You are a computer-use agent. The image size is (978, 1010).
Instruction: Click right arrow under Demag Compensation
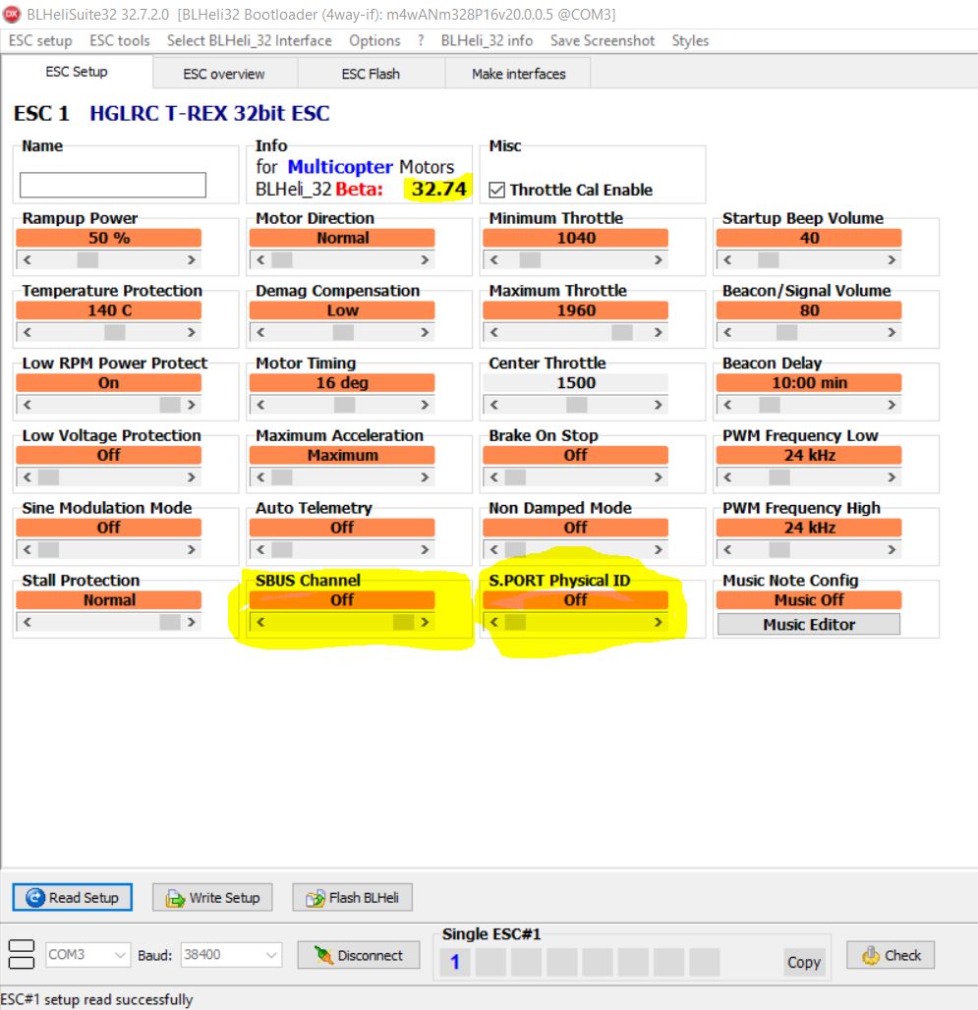click(x=425, y=332)
